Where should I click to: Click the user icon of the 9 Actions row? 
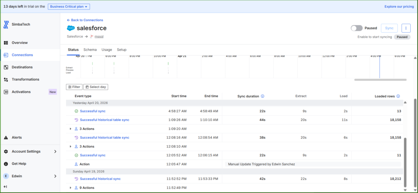(76, 188)
